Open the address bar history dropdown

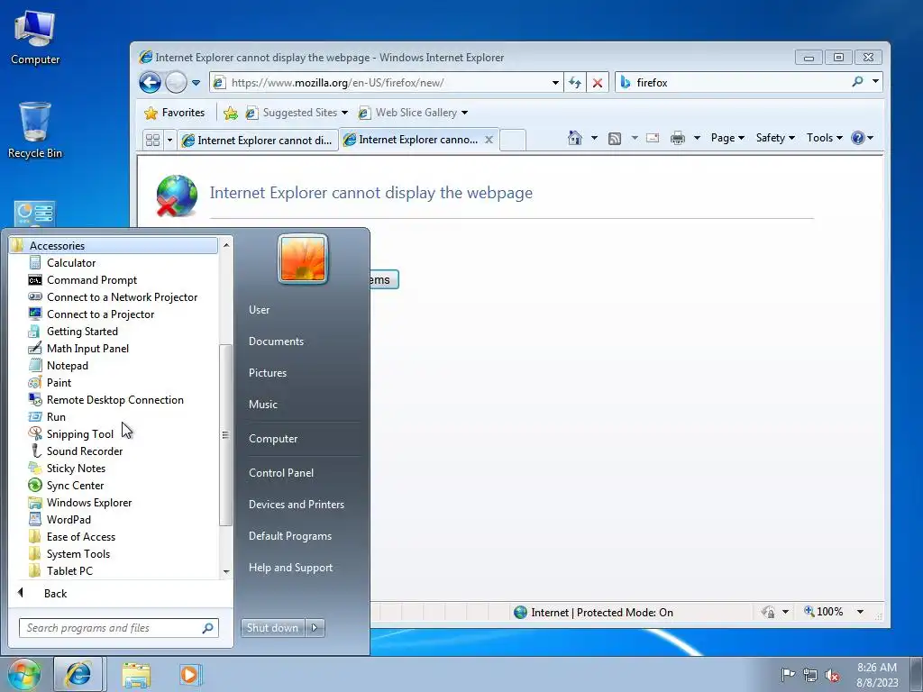click(x=555, y=83)
